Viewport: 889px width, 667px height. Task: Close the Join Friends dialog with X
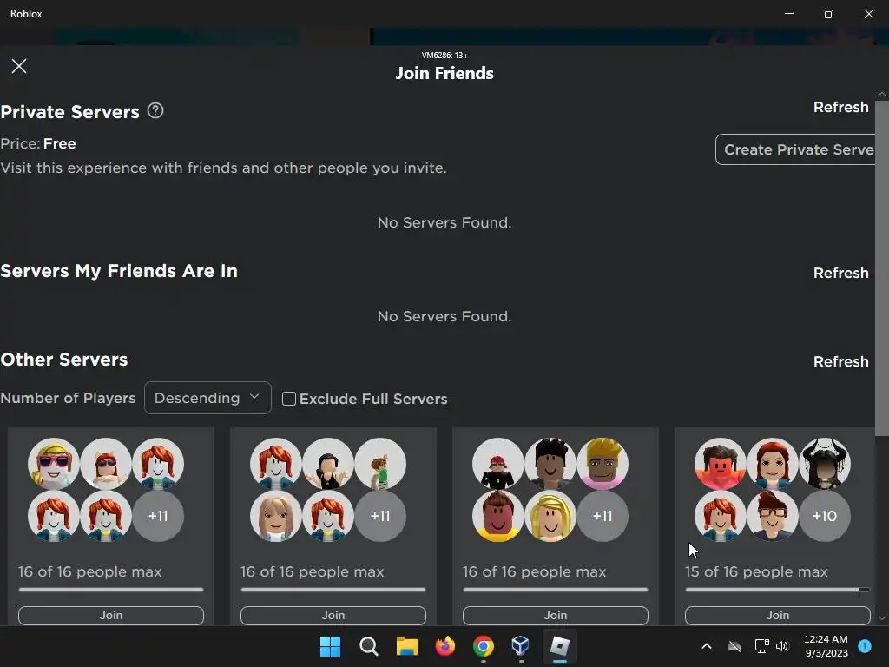(19, 66)
